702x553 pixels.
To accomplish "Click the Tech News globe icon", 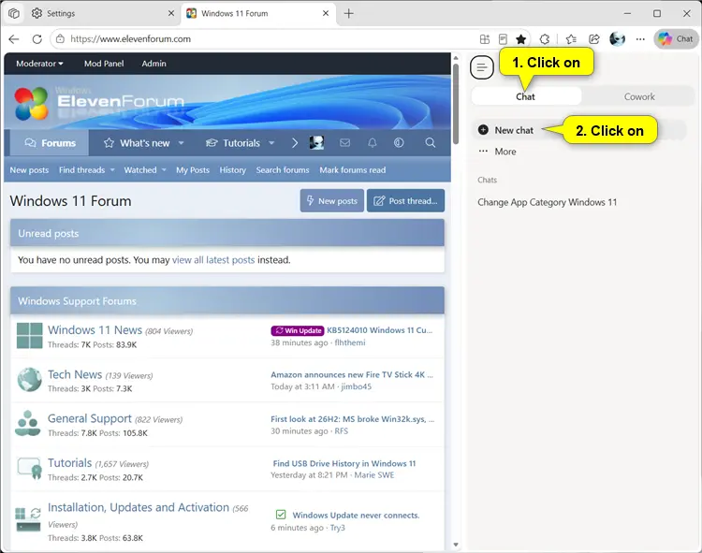I will click(30, 379).
